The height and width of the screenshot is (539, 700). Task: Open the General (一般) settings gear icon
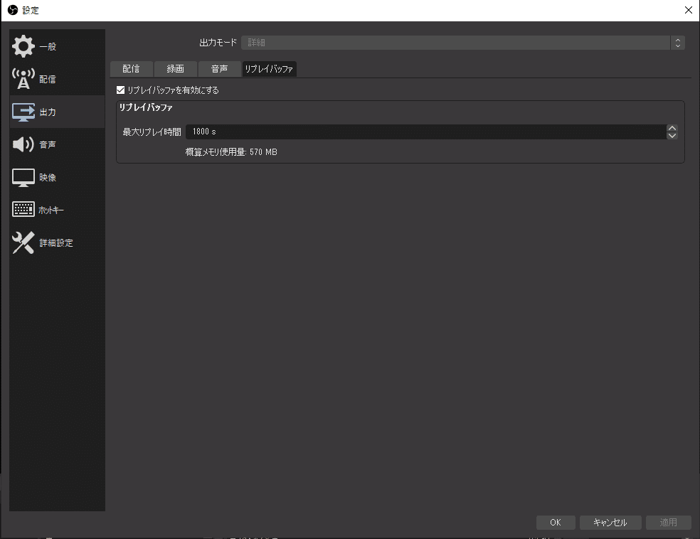tap(23, 46)
